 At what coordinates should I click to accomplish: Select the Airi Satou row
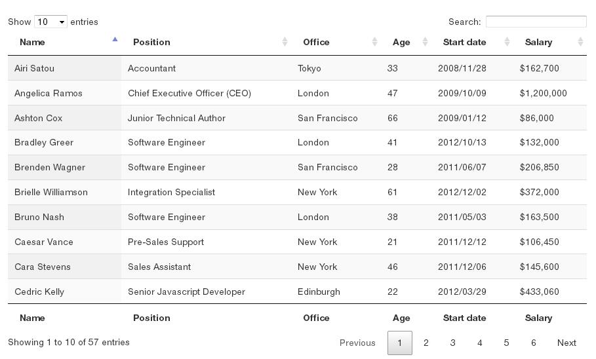[x=34, y=68]
